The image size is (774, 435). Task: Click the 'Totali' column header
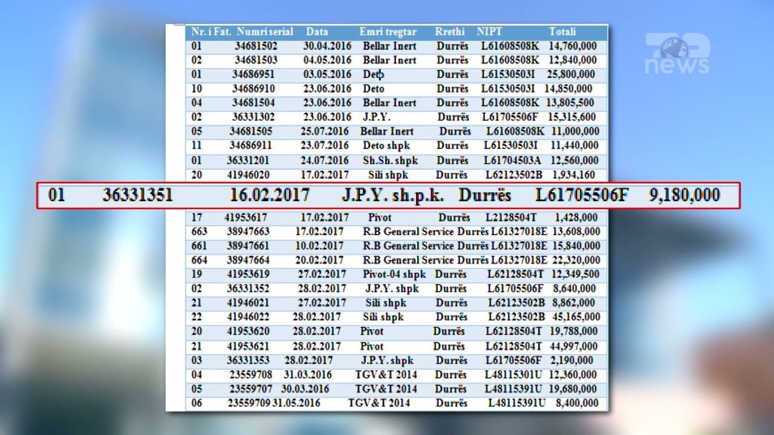[x=562, y=32]
